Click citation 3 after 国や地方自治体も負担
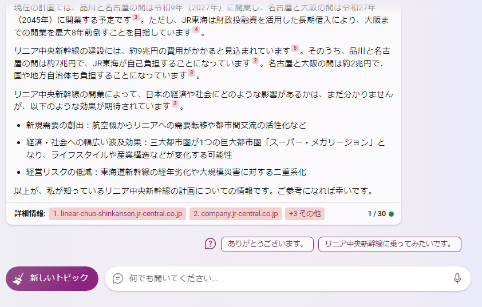 (x=192, y=73)
